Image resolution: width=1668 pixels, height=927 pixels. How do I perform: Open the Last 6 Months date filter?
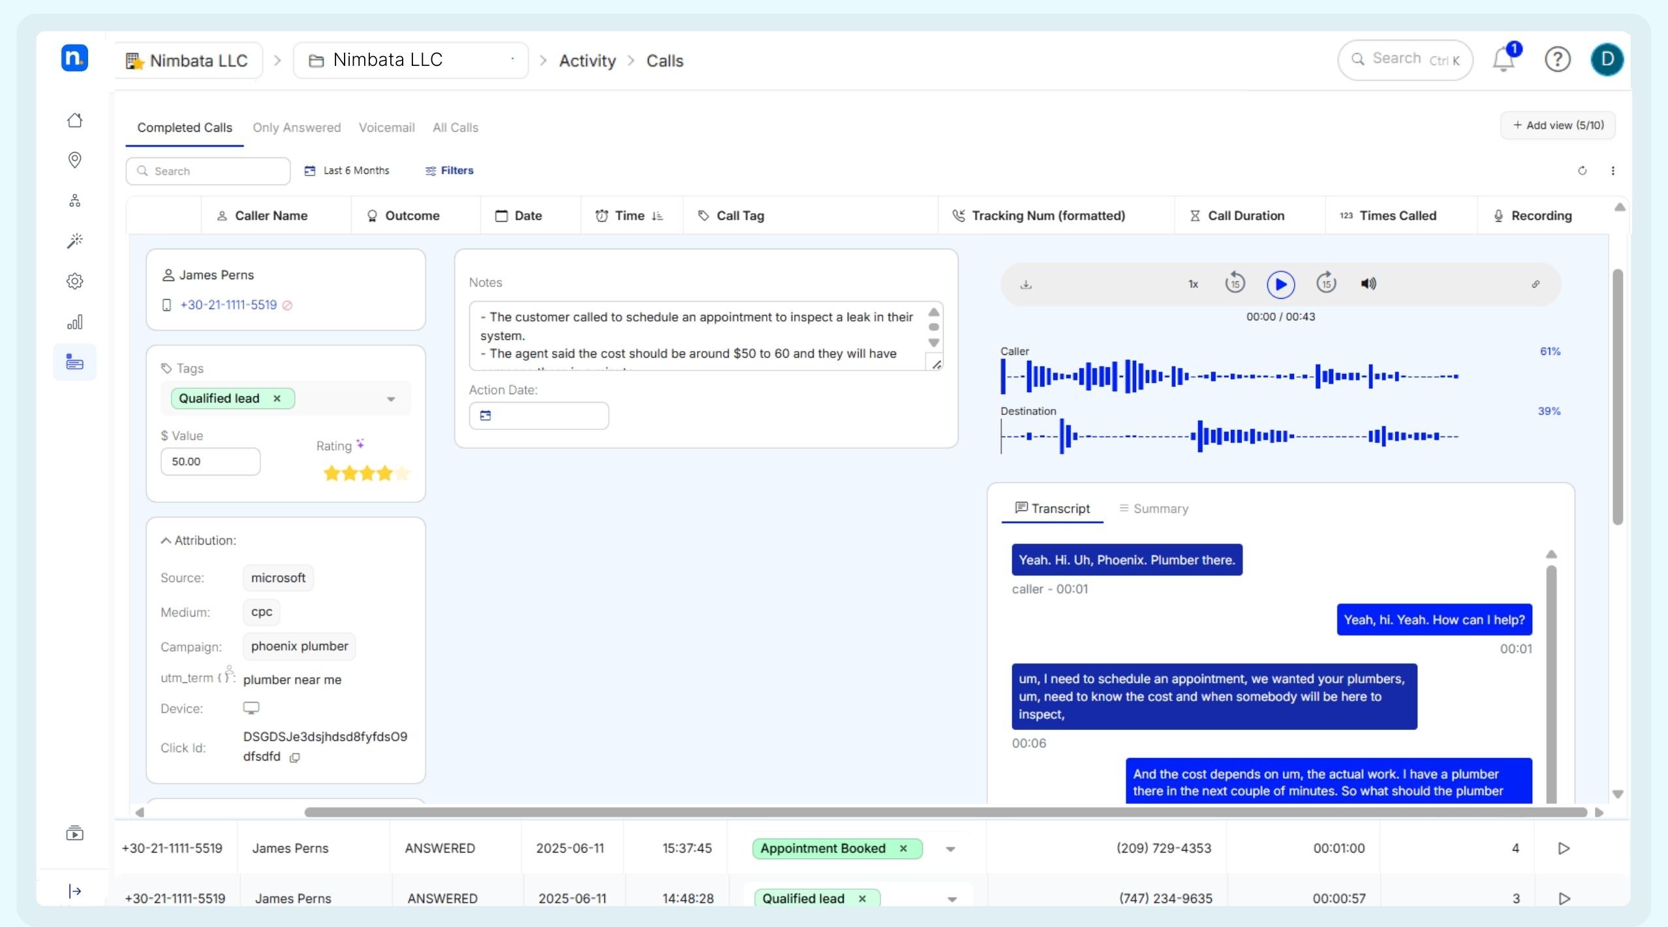click(x=347, y=171)
